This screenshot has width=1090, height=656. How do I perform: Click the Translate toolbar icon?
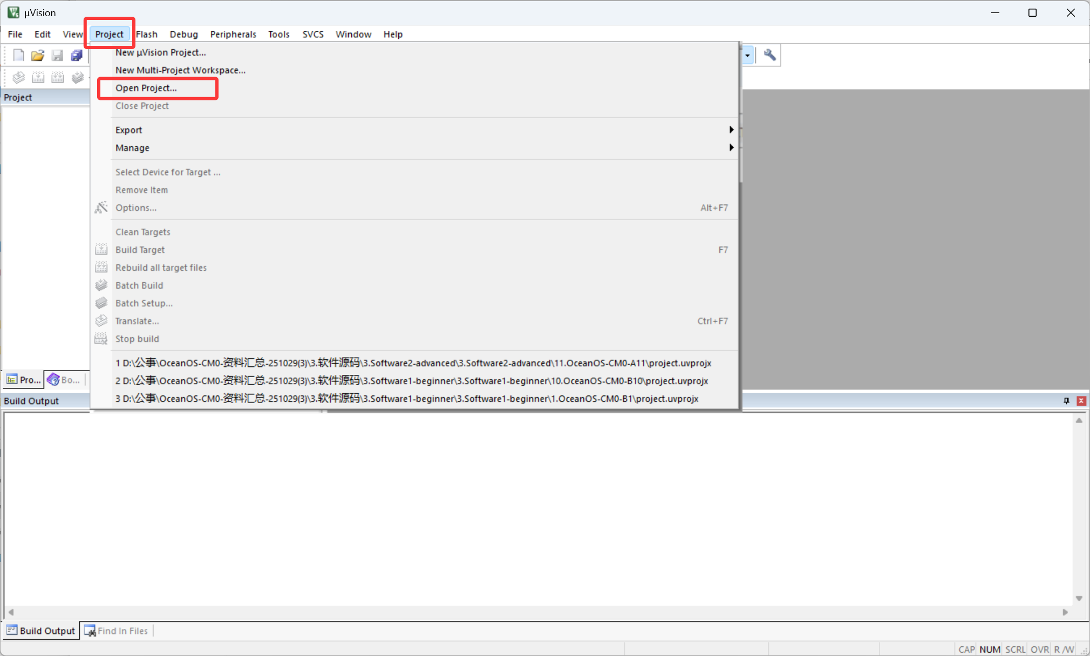(19, 77)
